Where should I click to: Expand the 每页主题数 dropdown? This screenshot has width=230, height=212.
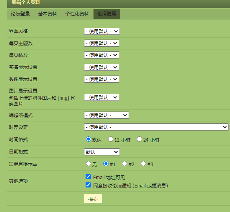pyautogui.click(x=101, y=43)
